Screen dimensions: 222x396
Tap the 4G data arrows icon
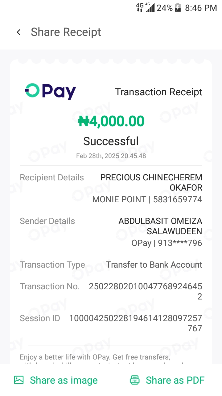(140, 7)
